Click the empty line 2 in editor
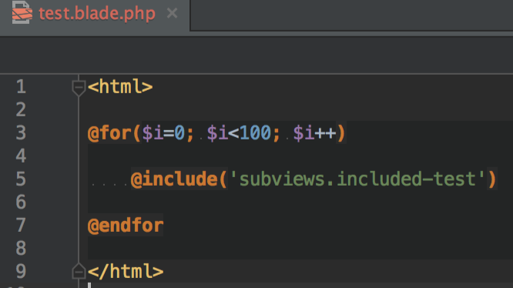 click(294, 110)
